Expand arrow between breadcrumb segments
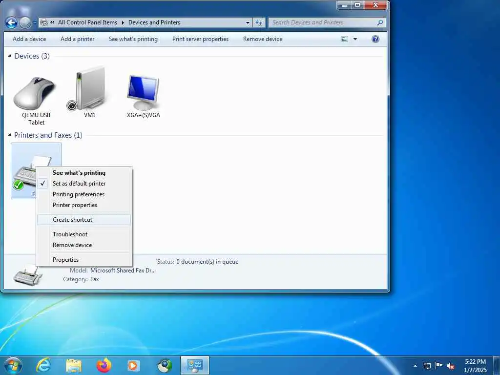 coord(123,22)
